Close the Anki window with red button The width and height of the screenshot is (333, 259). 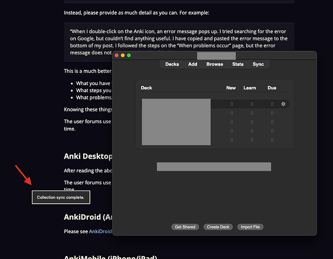[x=116, y=55]
